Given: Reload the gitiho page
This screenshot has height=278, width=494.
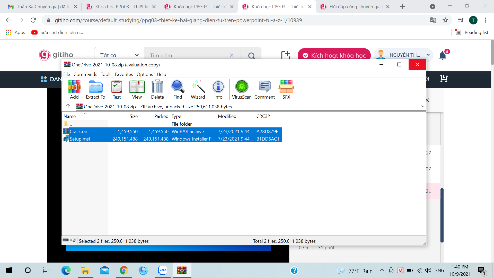Looking at the screenshot, I should (x=33, y=20).
